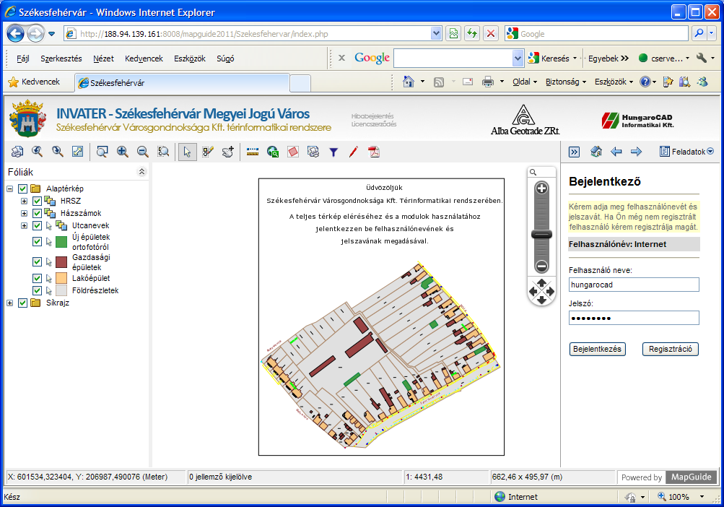This screenshot has width=724, height=507.
Task: Toggle the HRSZ layer checkbox
Action: pyautogui.click(x=38, y=201)
